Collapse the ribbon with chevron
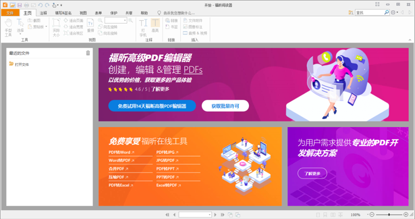415x219 pixels. pyautogui.click(x=410, y=40)
